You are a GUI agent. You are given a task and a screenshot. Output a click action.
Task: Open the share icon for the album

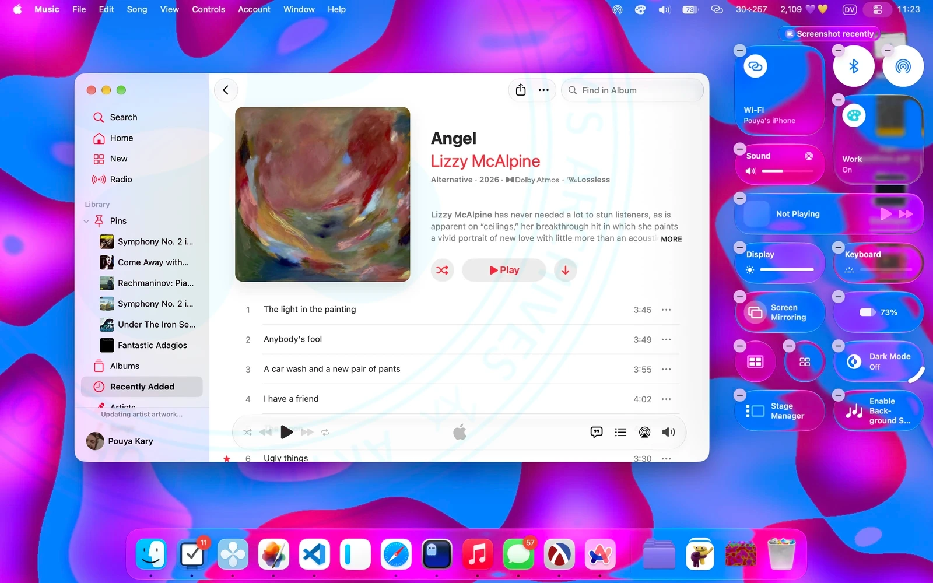click(521, 90)
